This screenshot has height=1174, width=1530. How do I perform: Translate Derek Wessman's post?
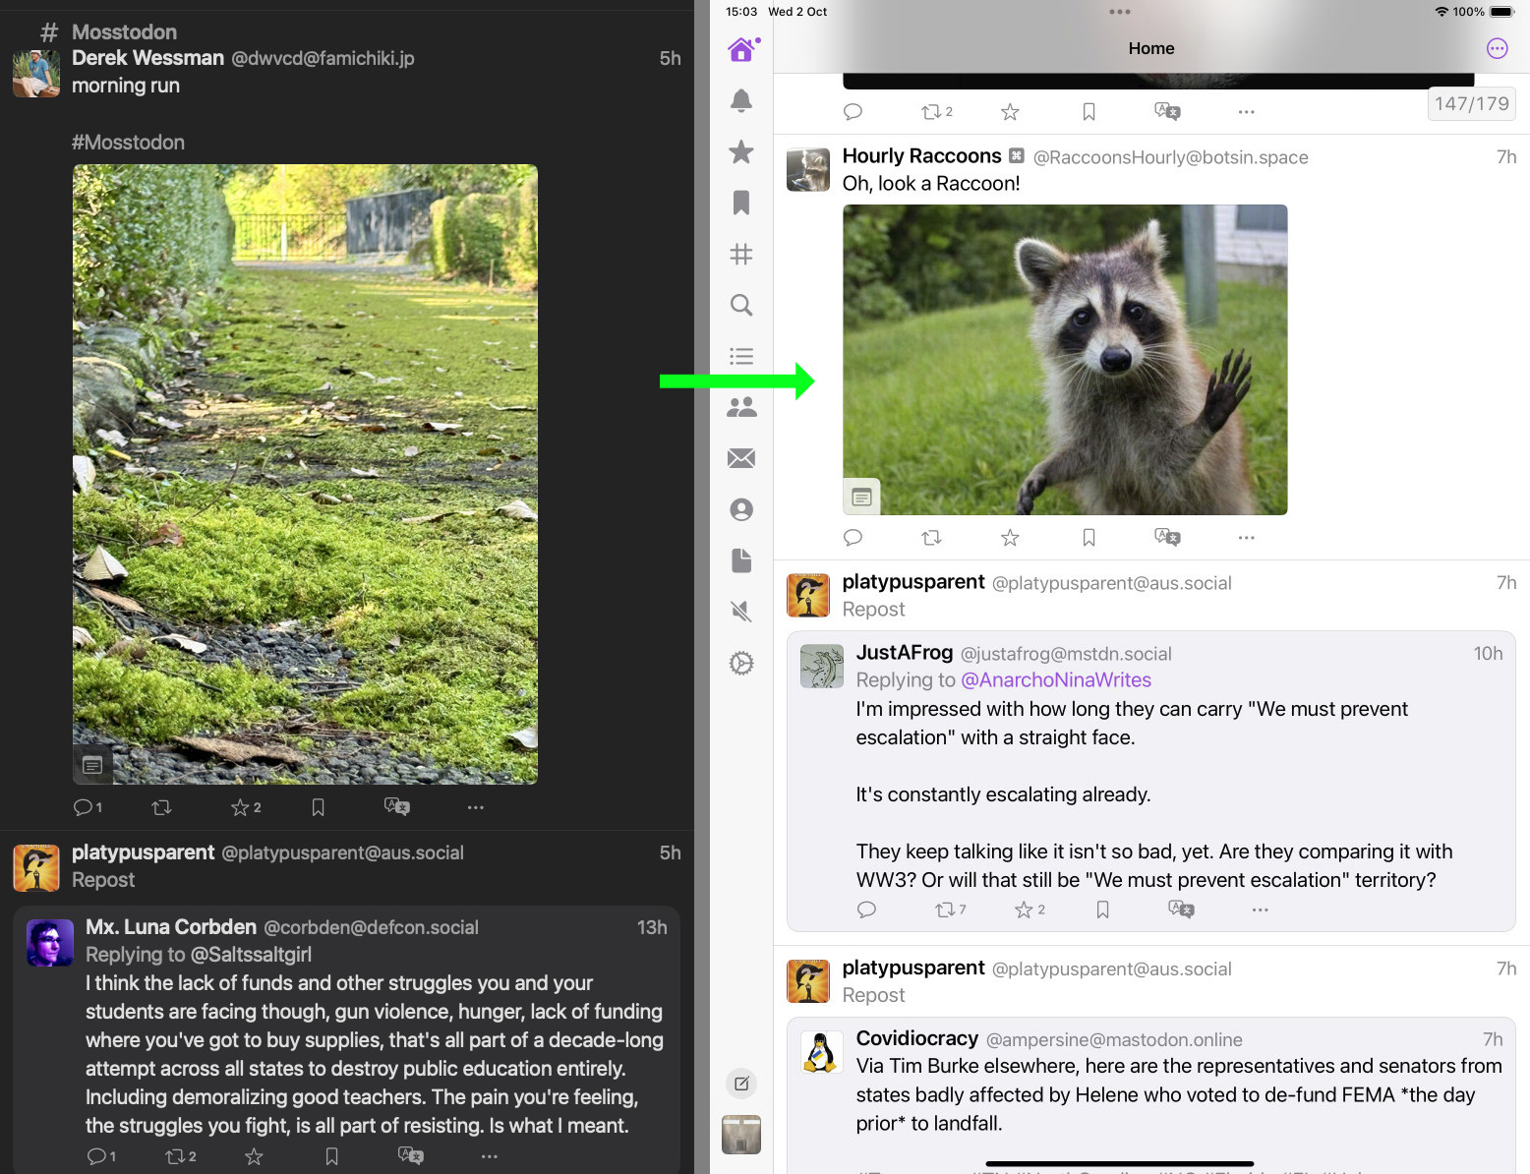396,806
